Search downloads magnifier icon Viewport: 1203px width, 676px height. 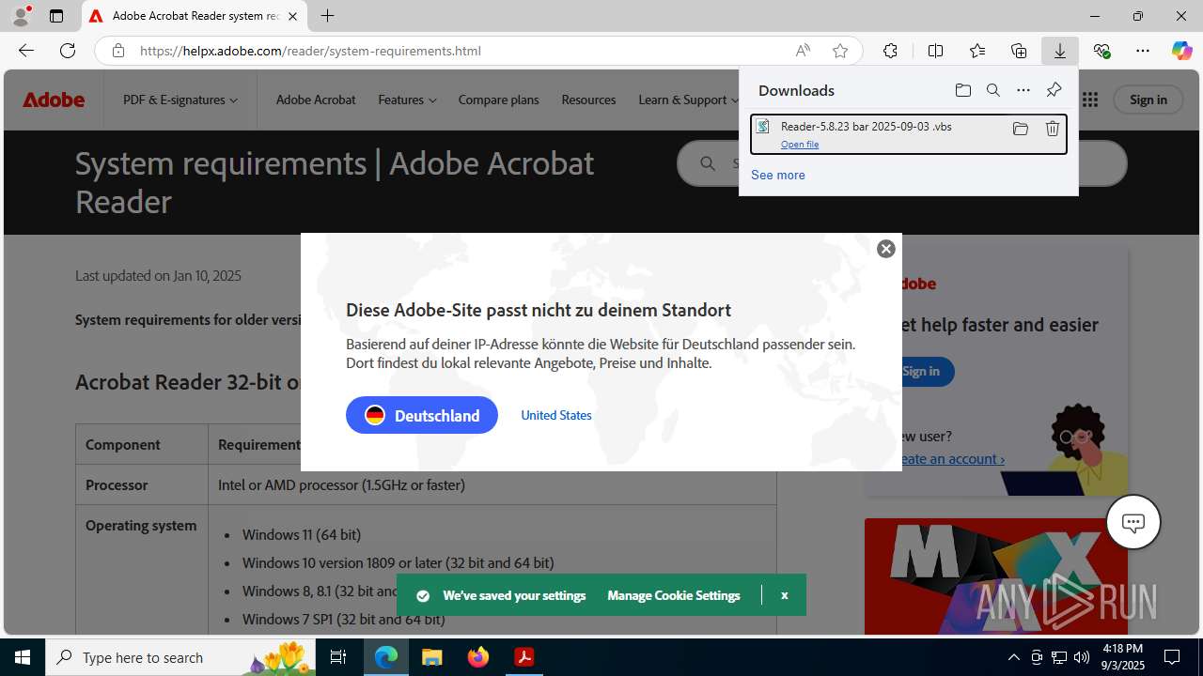[x=992, y=90]
